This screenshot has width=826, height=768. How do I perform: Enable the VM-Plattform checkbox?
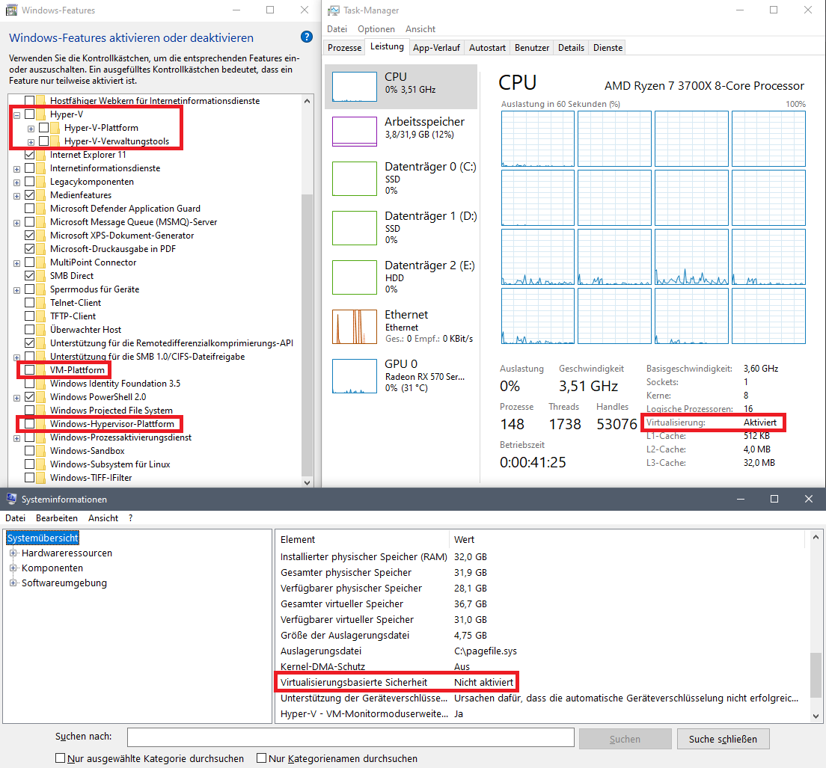pyautogui.click(x=29, y=370)
